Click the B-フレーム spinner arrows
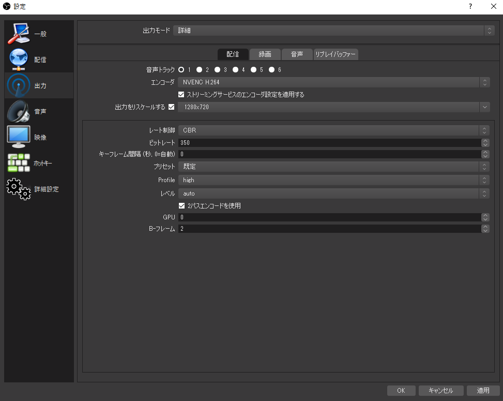Image resolution: width=503 pixels, height=401 pixels. (485, 229)
